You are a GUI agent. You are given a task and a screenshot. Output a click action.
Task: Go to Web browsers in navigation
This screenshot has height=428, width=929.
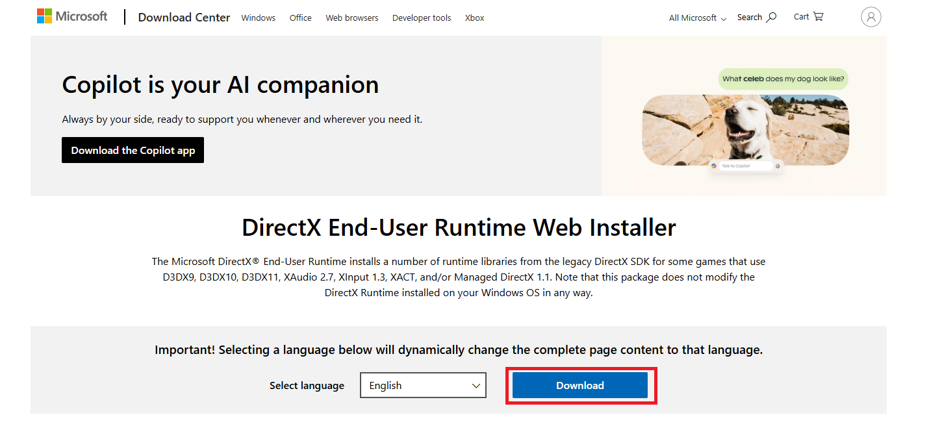point(351,18)
